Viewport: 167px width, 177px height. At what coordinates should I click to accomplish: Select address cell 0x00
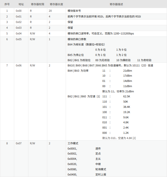(x=19, y=11)
